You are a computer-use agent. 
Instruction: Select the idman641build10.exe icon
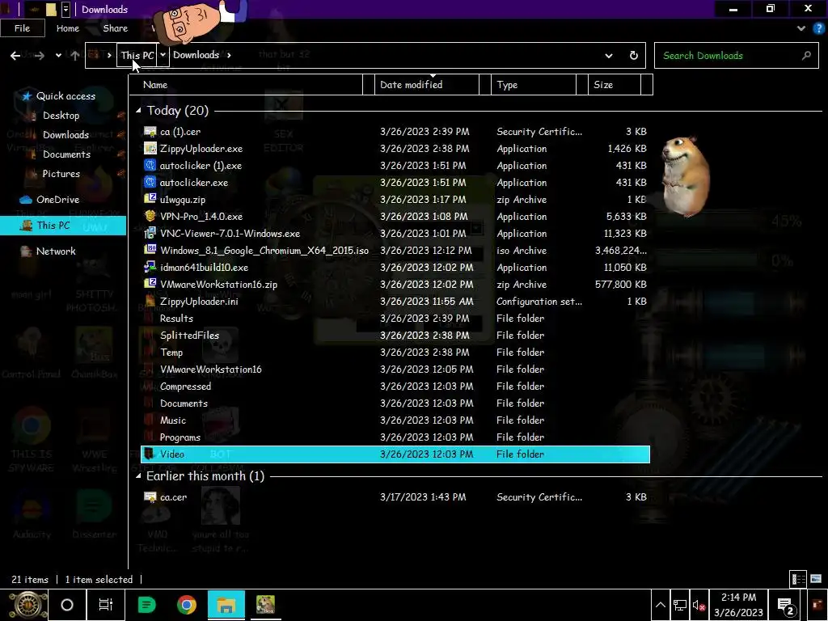150,267
